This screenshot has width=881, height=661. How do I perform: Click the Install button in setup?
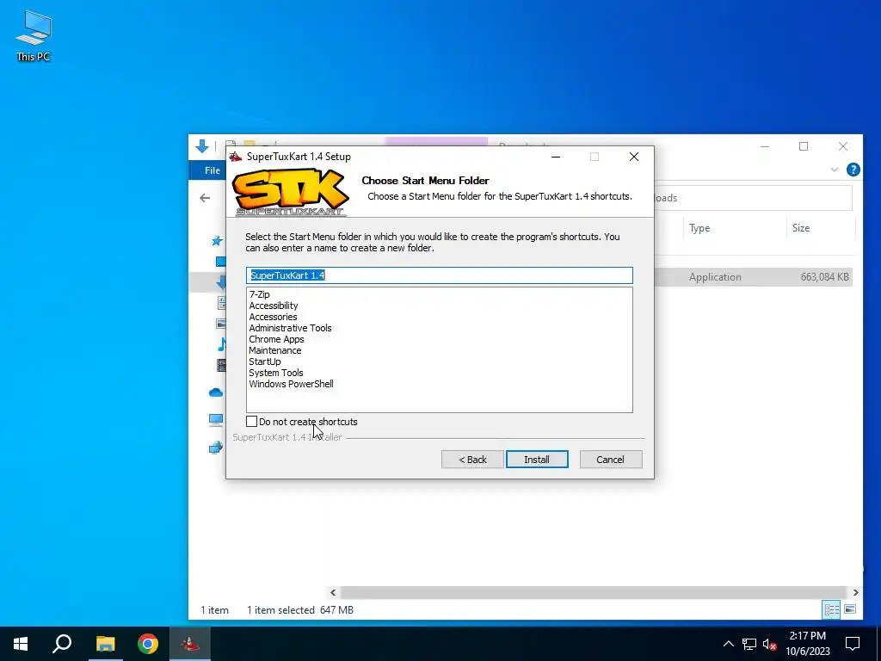pyautogui.click(x=537, y=460)
